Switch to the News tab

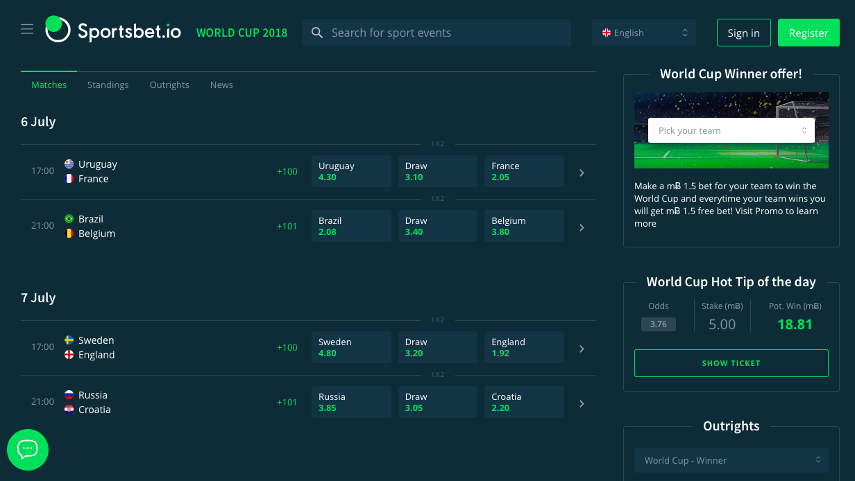(x=221, y=85)
